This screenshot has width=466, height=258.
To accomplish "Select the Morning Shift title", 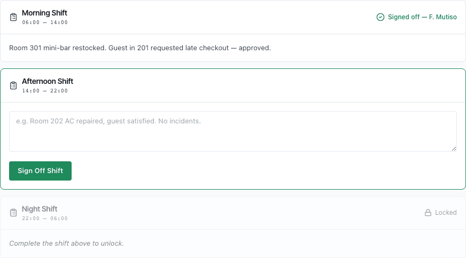I will pos(44,13).
